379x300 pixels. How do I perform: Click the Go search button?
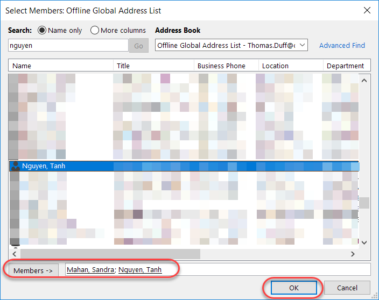click(x=139, y=46)
